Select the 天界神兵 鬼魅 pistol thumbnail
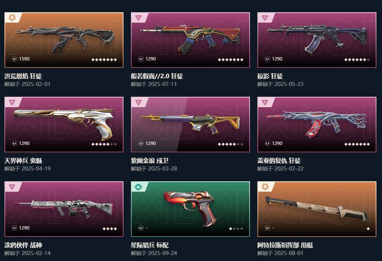 pyautogui.click(x=64, y=123)
